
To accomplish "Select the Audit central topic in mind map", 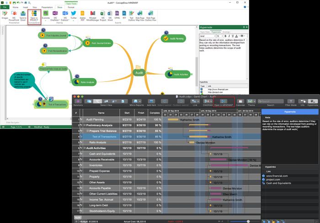I will (139, 73).
